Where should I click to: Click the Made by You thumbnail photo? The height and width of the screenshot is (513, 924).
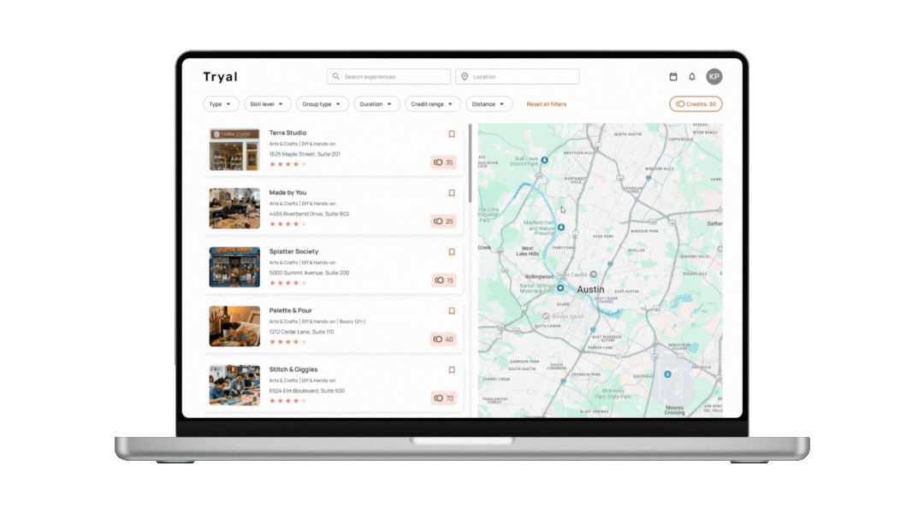(234, 208)
